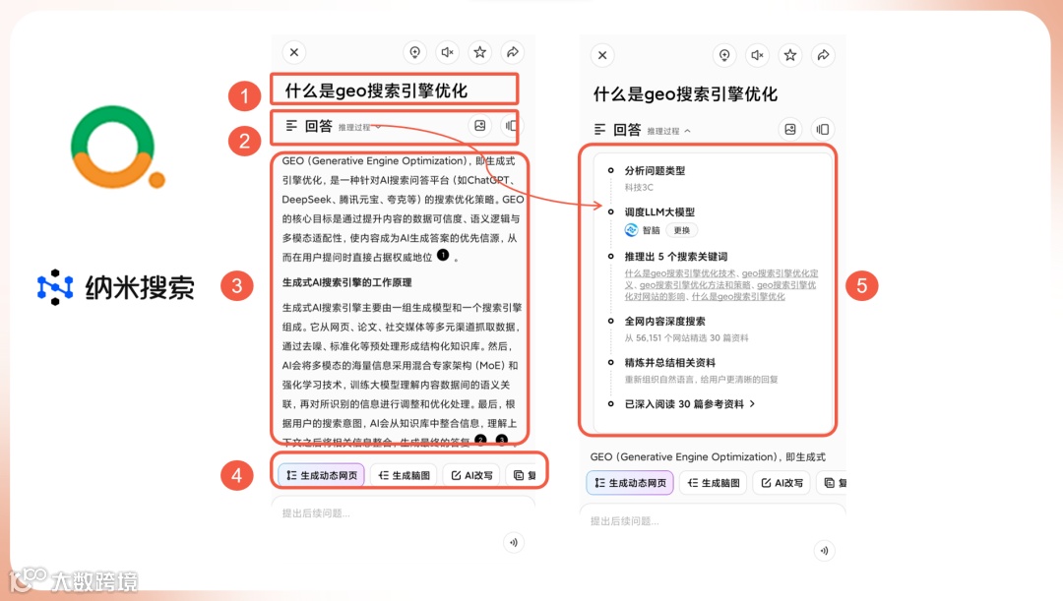Image resolution: width=1063 pixels, height=601 pixels.
Task: Open the image icon beside 回答 in right panel
Action: coord(789,129)
